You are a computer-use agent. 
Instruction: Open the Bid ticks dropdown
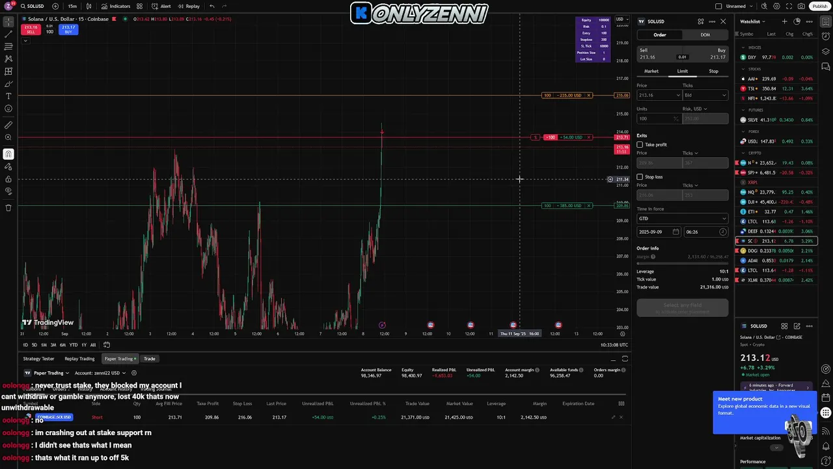click(705, 95)
